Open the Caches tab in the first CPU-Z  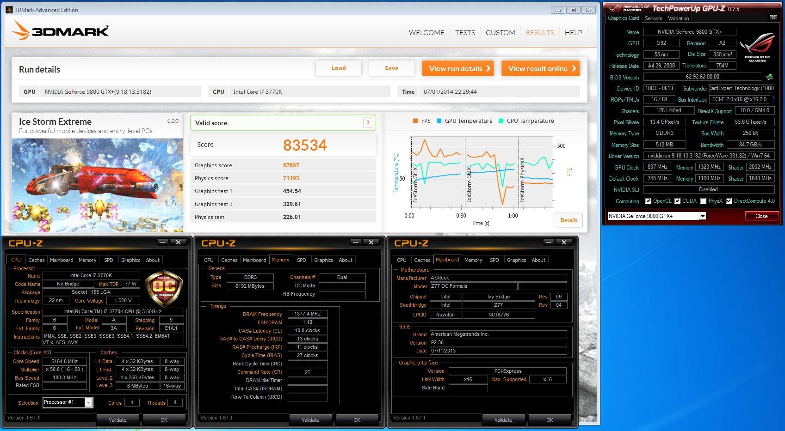pos(36,260)
